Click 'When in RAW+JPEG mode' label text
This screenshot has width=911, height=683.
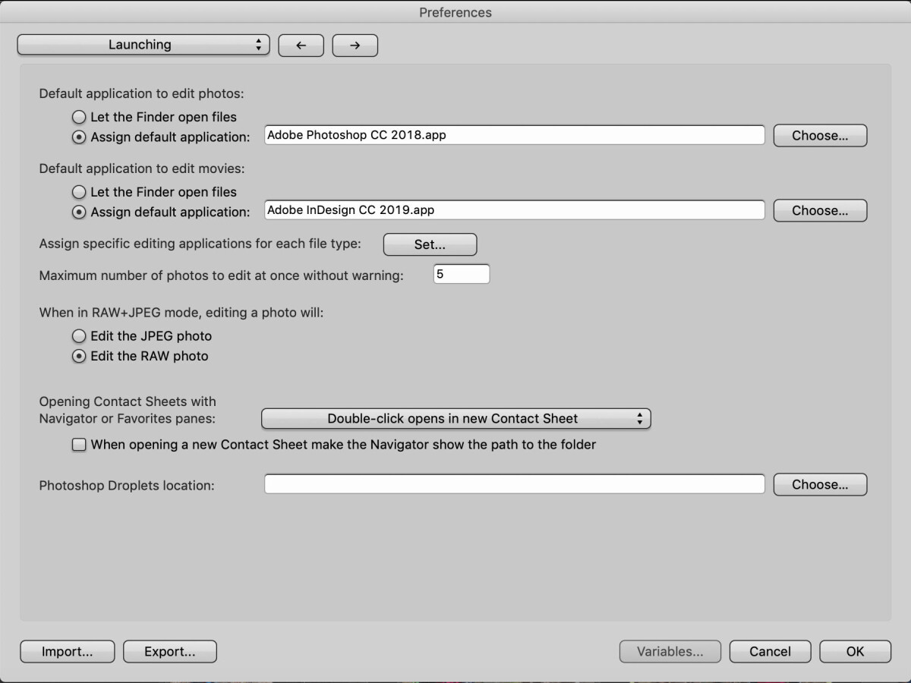(181, 312)
